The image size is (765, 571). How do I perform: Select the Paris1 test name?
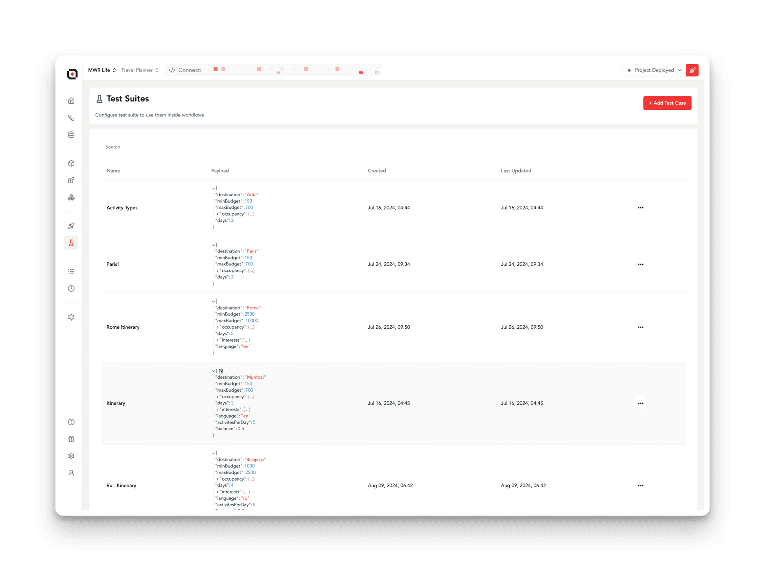113,264
